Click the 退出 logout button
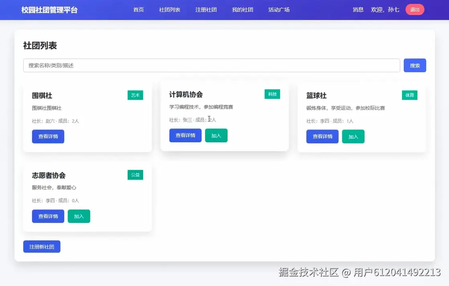 tap(414, 9)
